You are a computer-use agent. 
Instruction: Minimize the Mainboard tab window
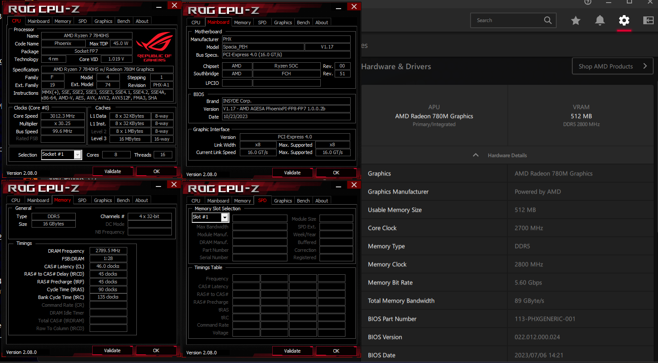(x=339, y=8)
